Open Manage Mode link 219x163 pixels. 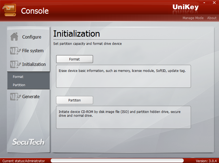pyautogui.click(x=193, y=18)
